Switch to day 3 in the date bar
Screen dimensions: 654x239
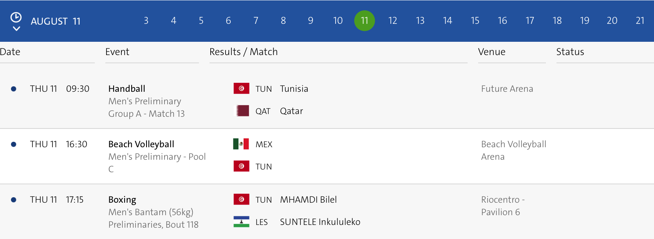point(146,21)
